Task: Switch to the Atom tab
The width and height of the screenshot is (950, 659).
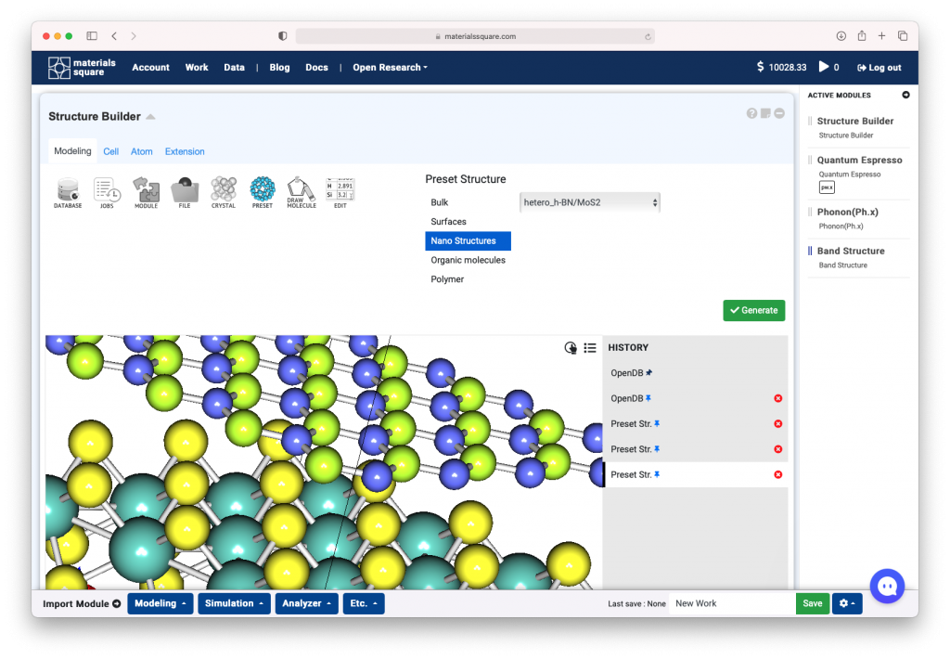Action: pyautogui.click(x=141, y=151)
